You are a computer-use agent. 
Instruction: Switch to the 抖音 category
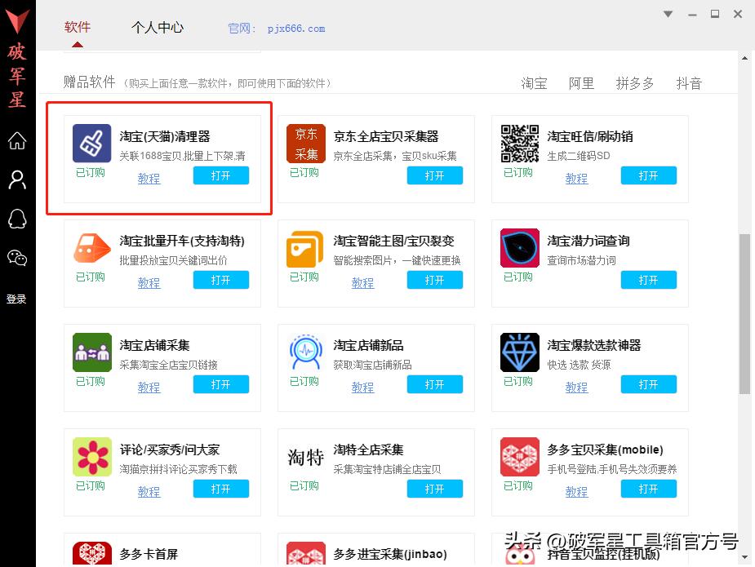coord(688,82)
